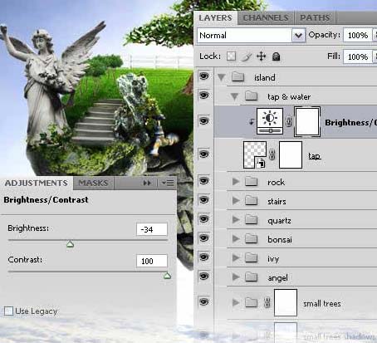Viewport: 377px width, 343px height.
Task: Enable the Use Legacy checkbox
Action: tap(8, 311)
